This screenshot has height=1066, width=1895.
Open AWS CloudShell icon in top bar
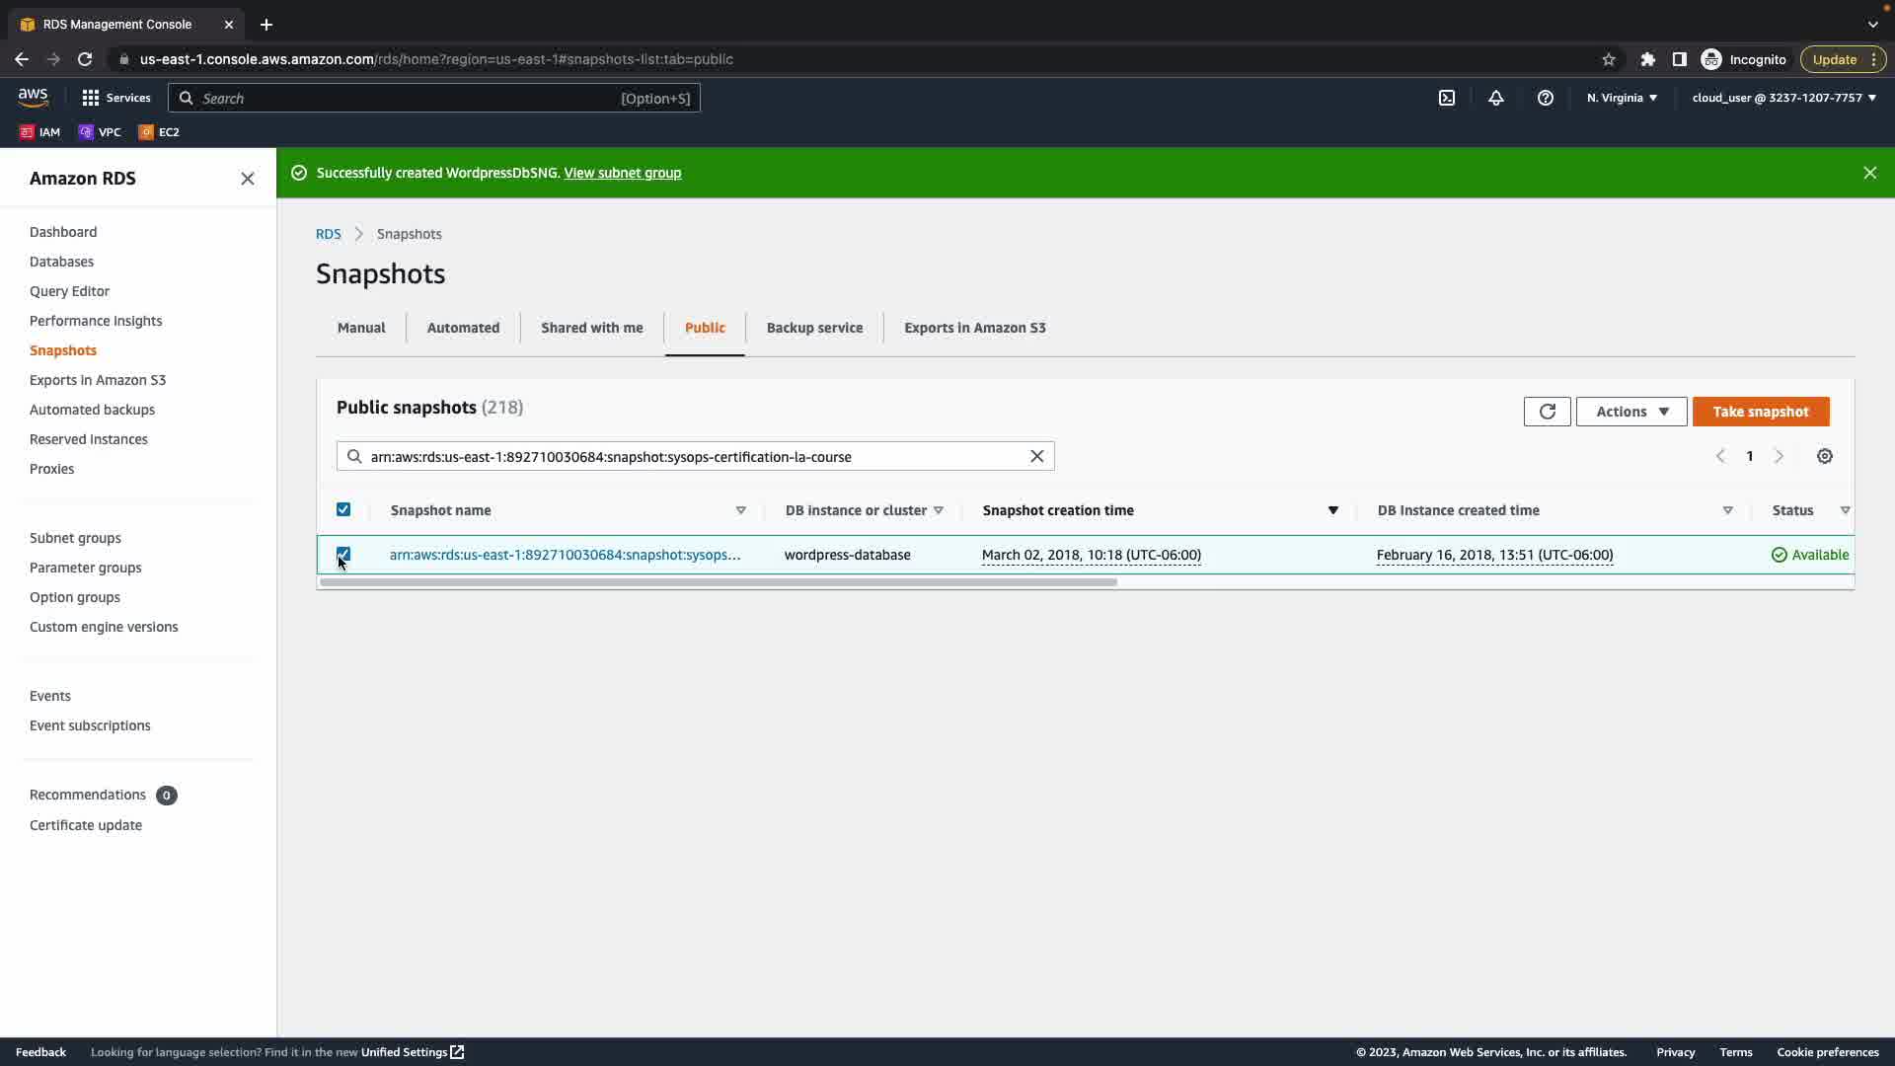pyautogui.click(x=1446, y=98)
